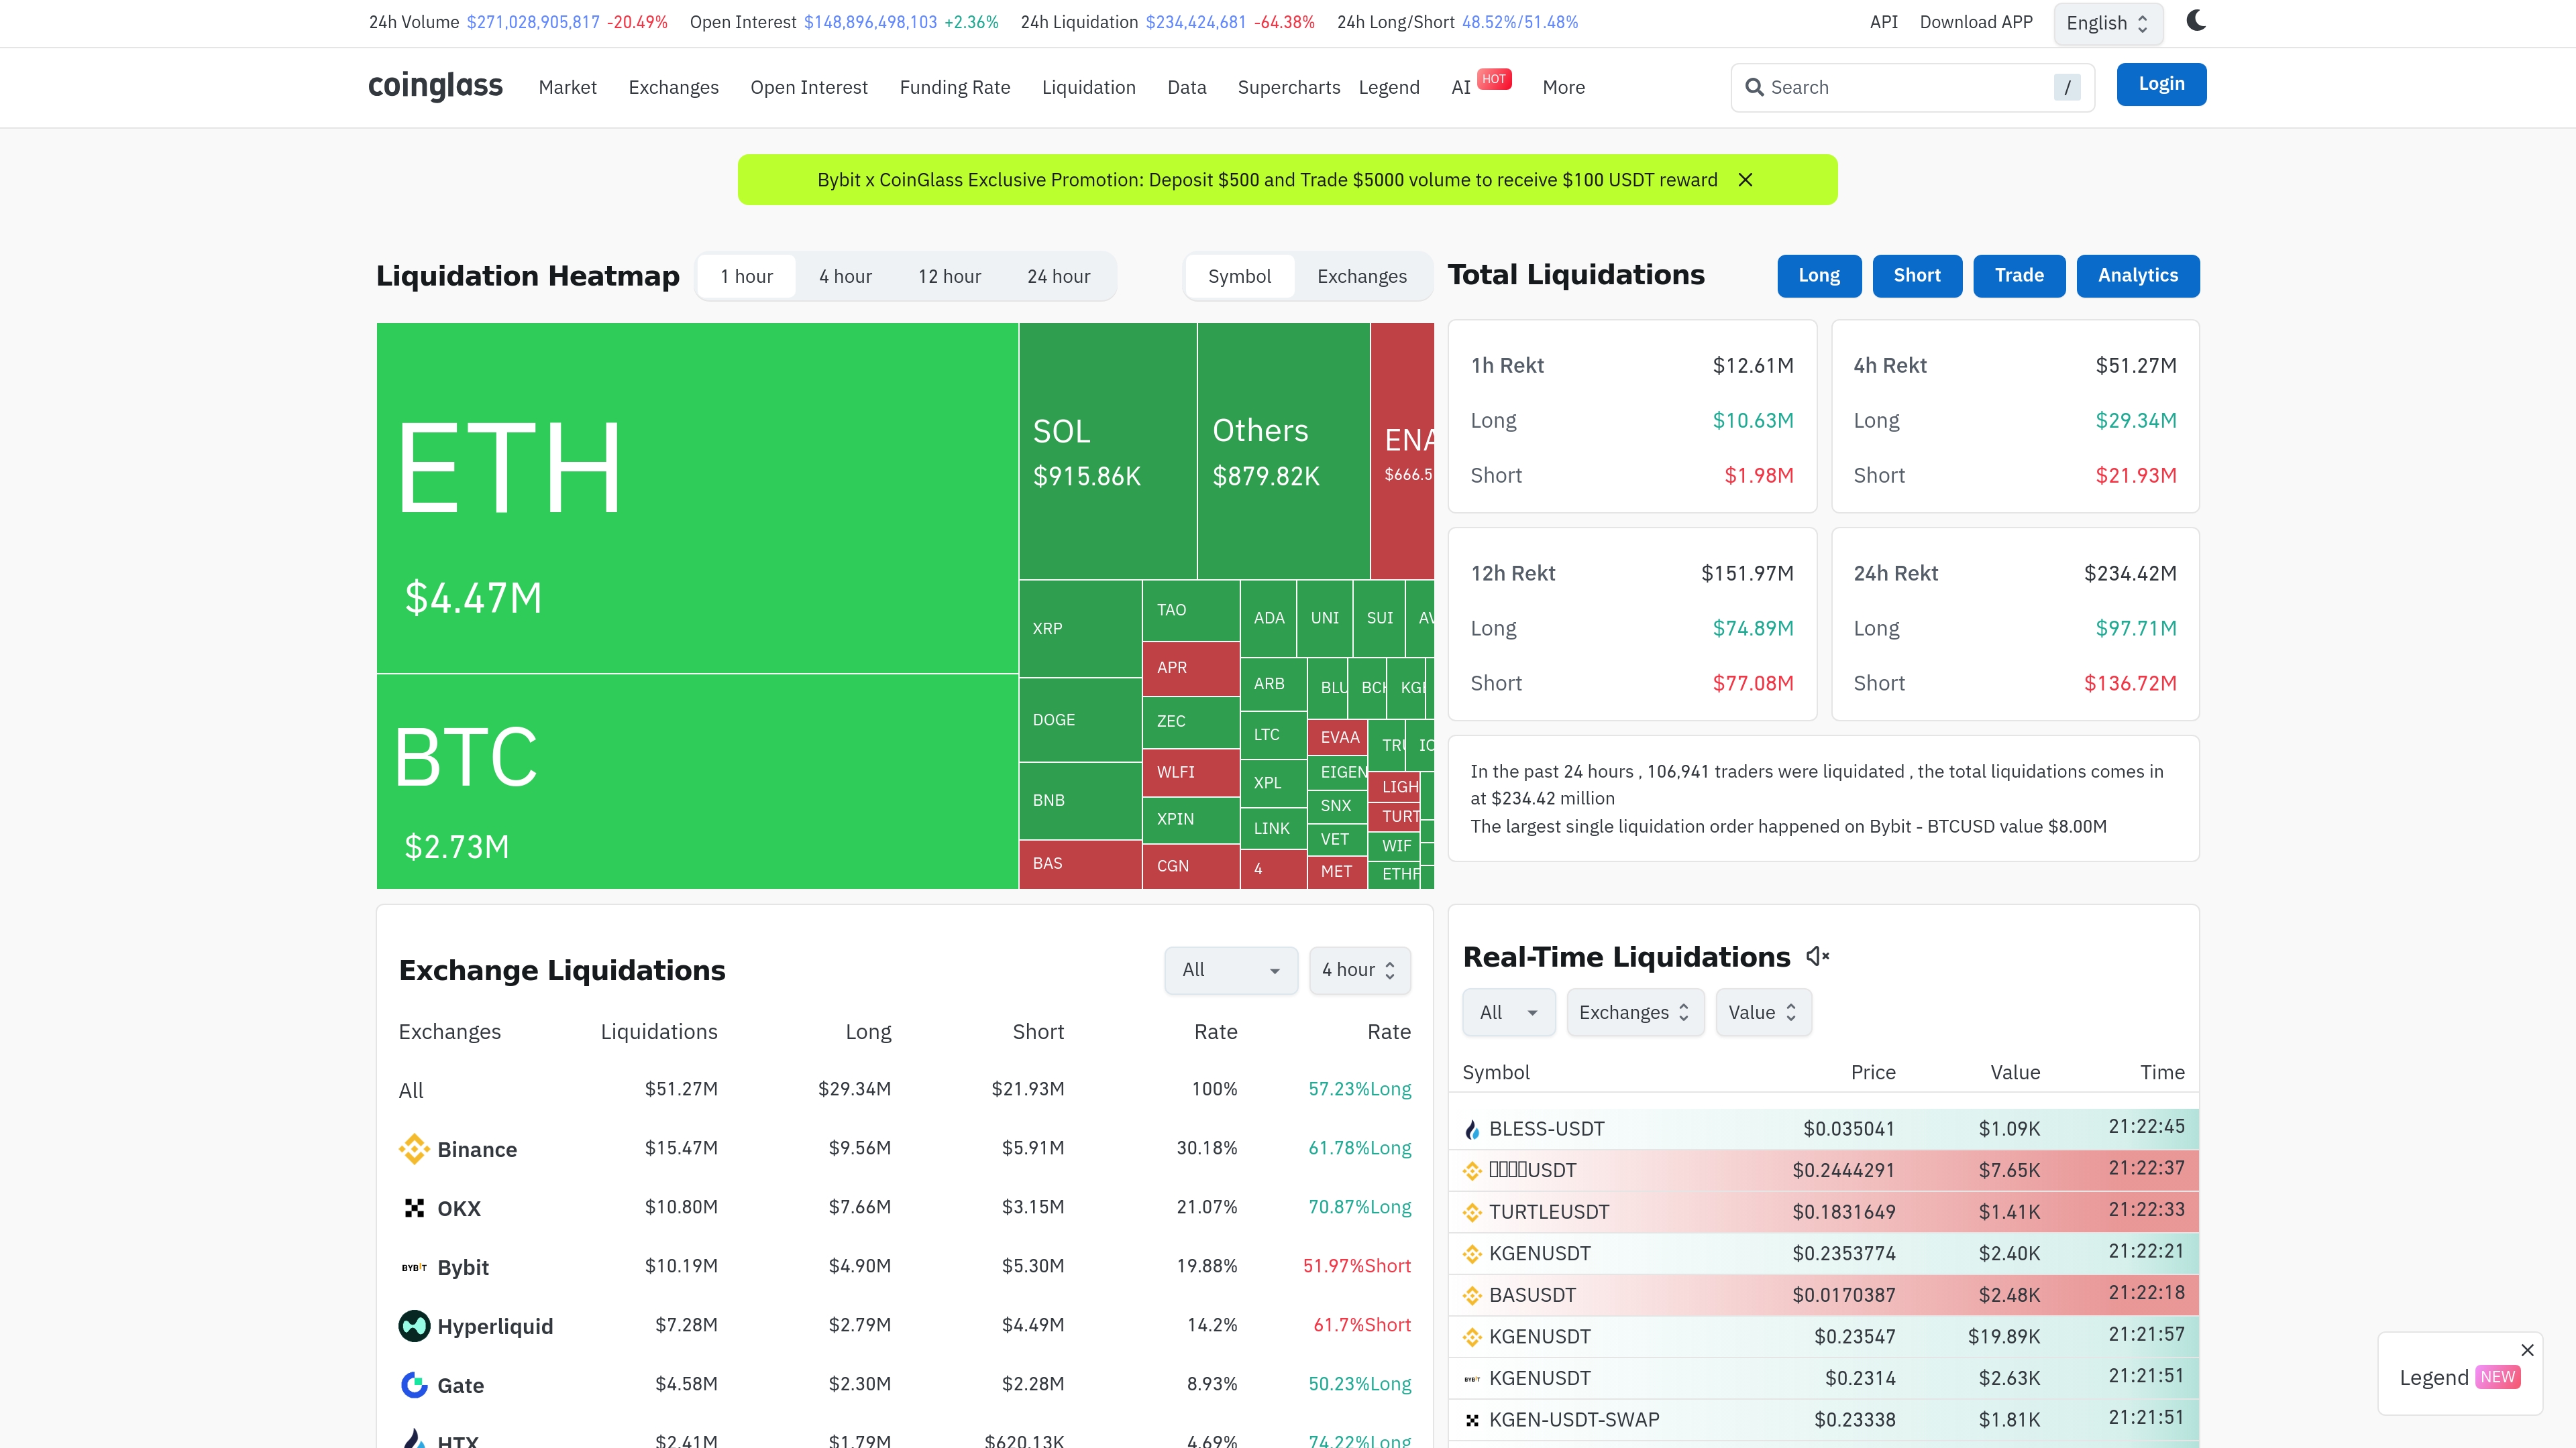This screenshot has height=1448, width=2576.
Task: Open the Supercharts menu item
Action: (x=1288, y=87)
